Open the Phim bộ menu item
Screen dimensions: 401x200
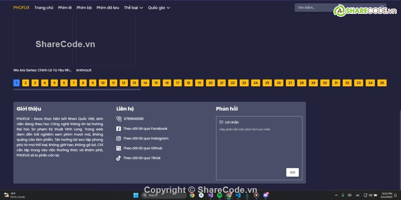coord(84,8)
